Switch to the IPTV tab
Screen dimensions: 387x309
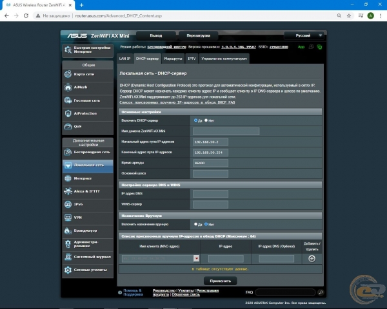pyautogui.click(x=192, y=59)
